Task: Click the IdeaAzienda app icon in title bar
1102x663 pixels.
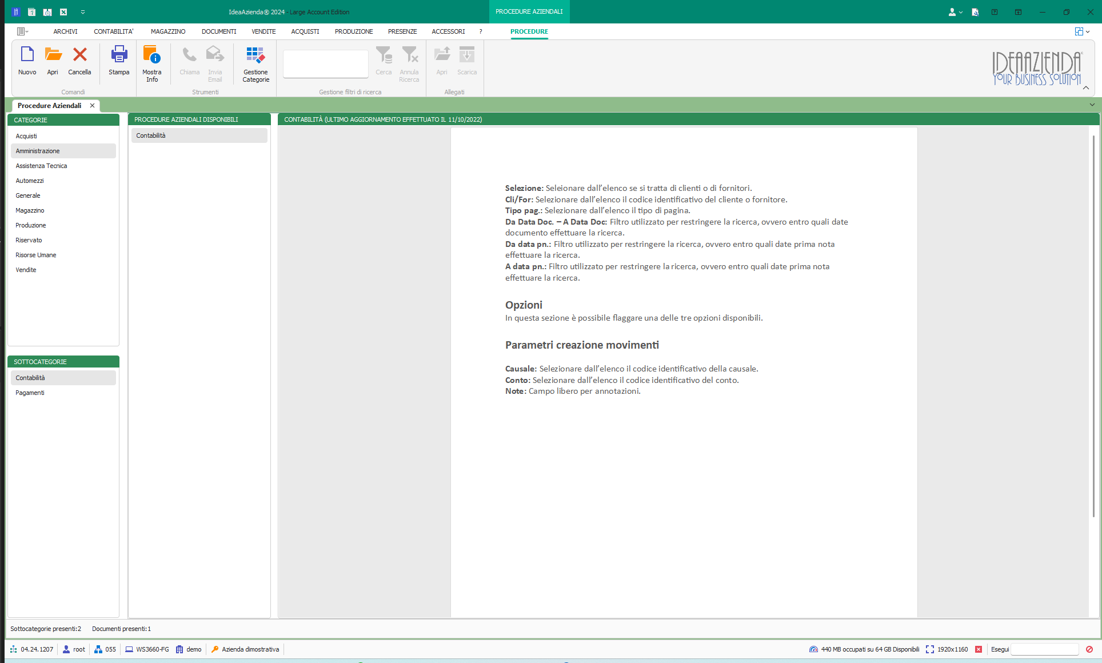Action: click(16, 11)
